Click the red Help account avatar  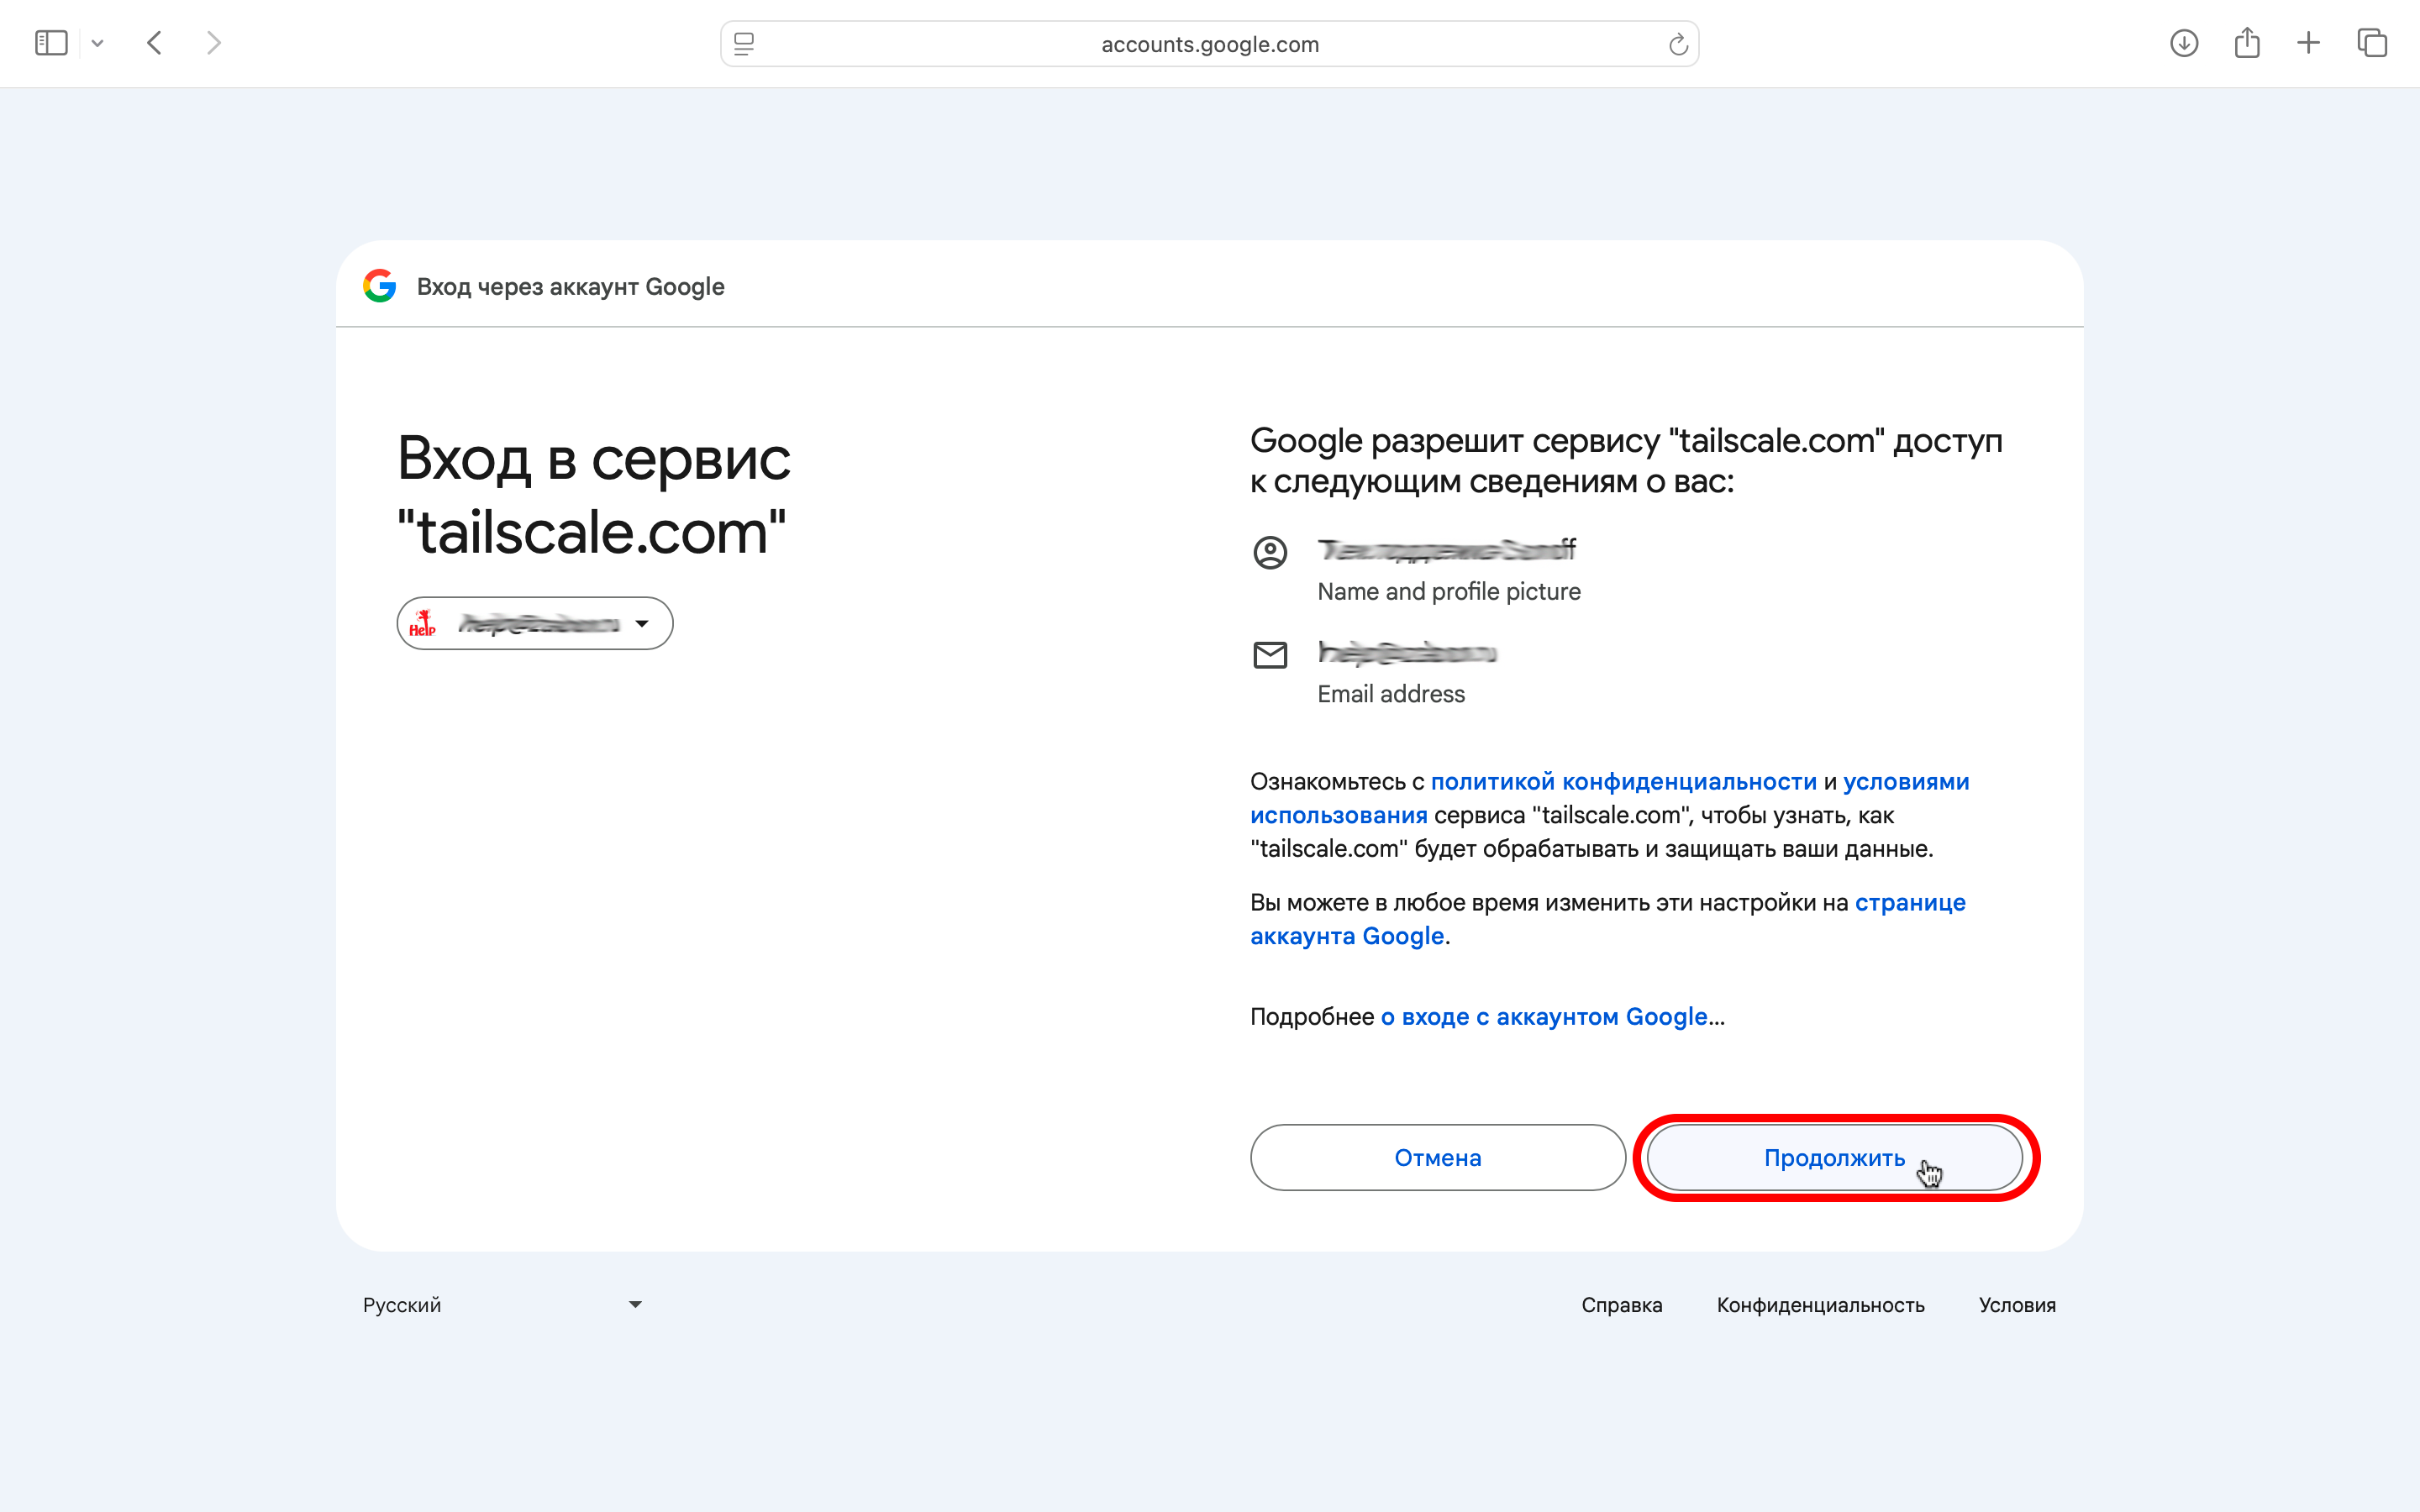423,623
